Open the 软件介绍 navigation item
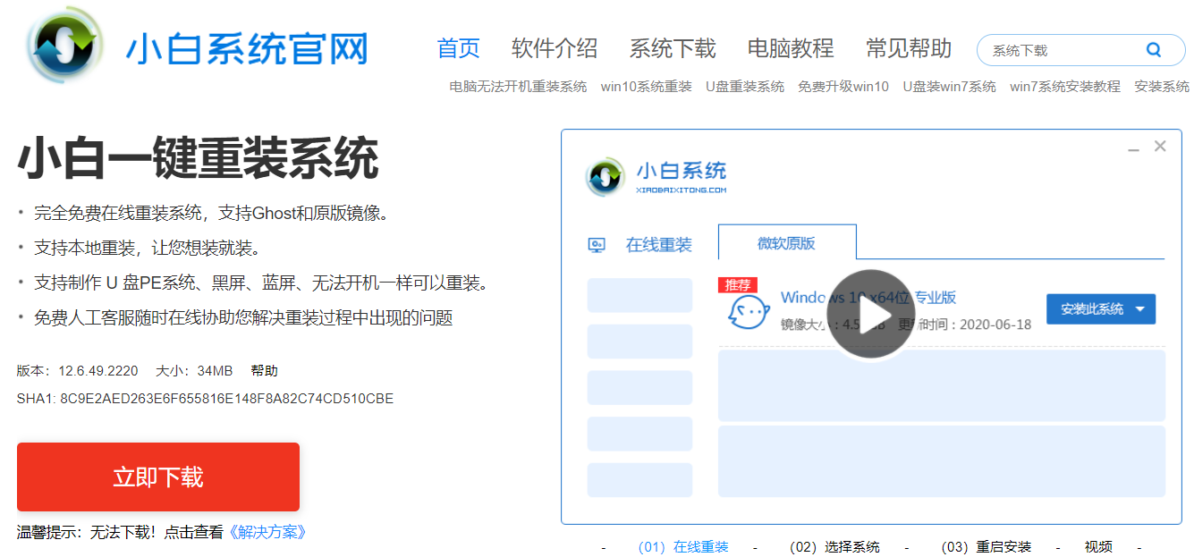 (x=554, y=48)
